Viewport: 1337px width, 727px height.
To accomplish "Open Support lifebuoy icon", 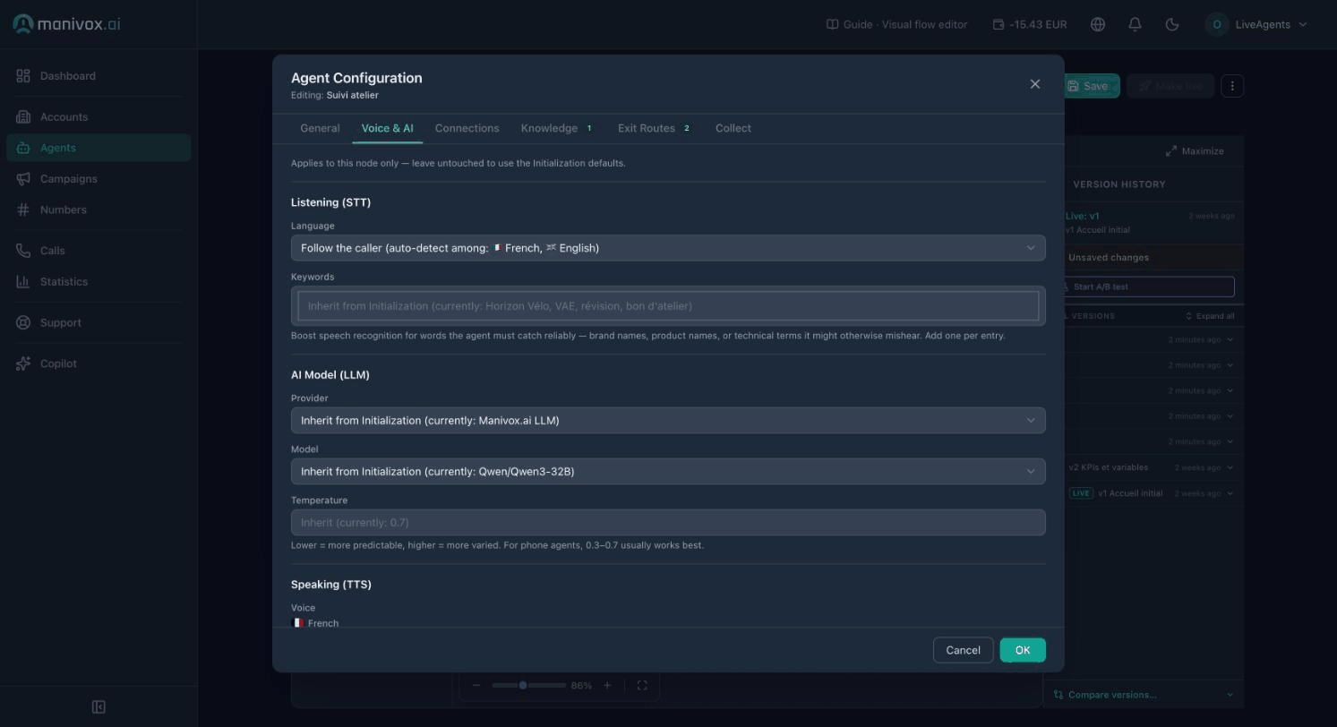I will click(23, 322).
